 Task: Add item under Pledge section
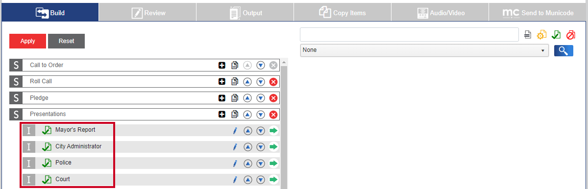(222, 98)
